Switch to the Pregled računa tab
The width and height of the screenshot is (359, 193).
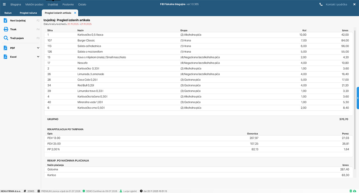(28, 13)
